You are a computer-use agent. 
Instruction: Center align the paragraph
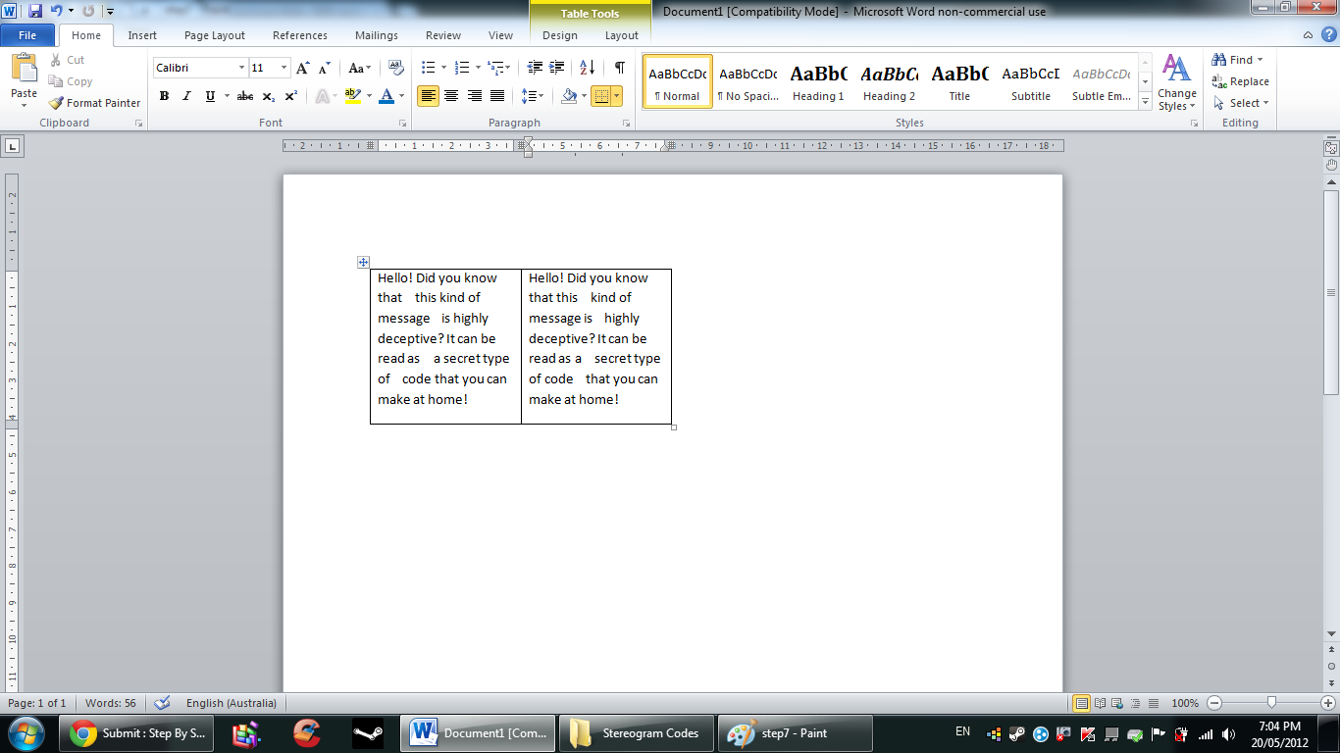(x=450, y=95)
